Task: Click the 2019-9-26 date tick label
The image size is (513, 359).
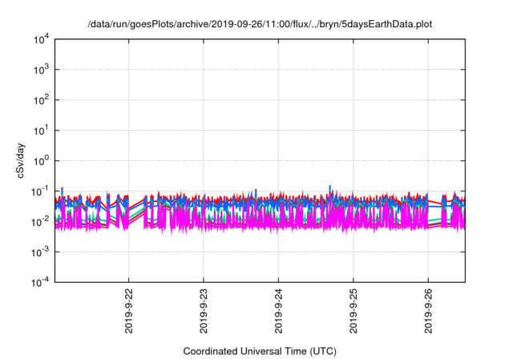Action: point(428,311)
